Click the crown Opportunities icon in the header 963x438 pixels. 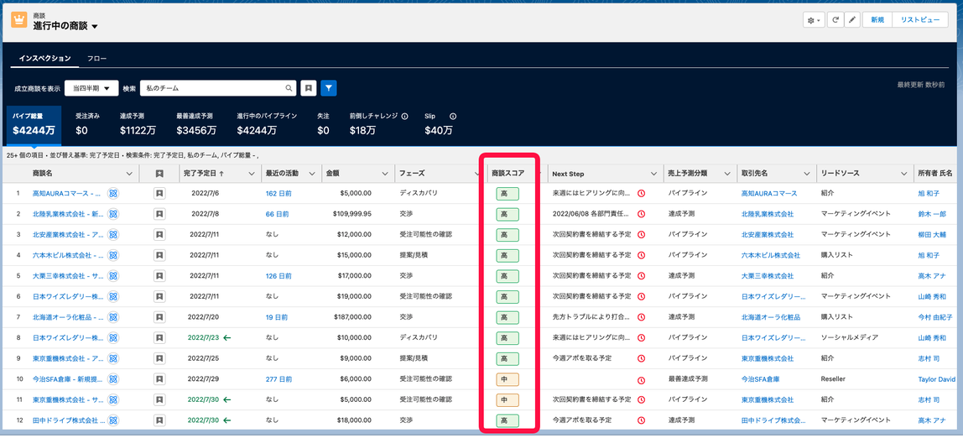(x=19, y=20)
